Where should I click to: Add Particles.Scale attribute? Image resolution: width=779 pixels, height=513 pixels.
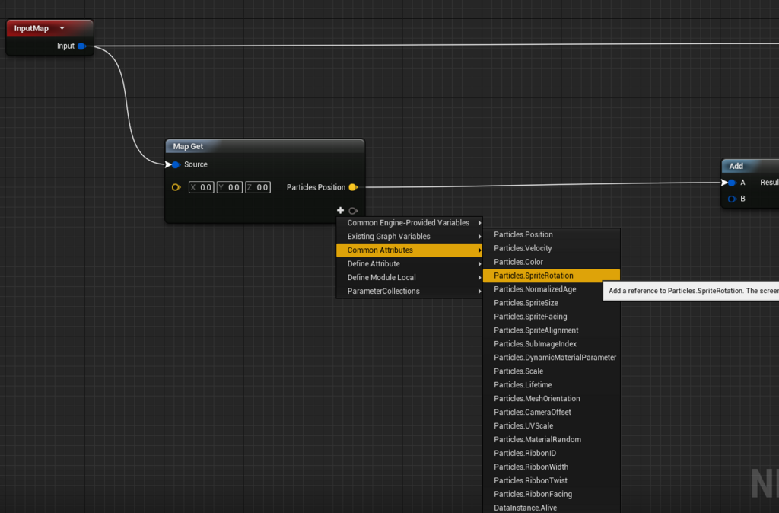552,371
